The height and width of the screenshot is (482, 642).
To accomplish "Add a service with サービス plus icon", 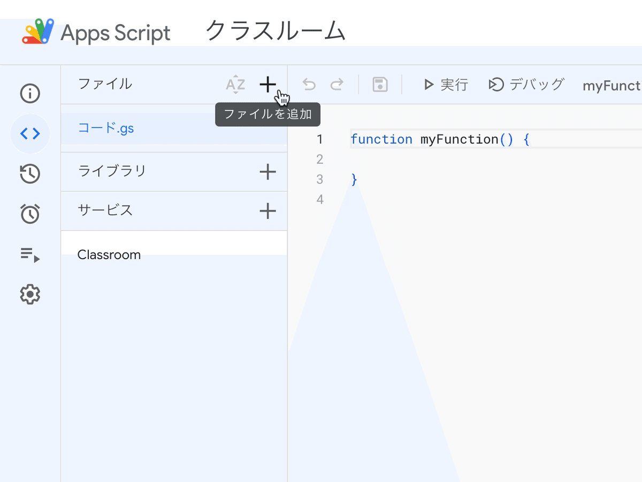I will (267, 211).
